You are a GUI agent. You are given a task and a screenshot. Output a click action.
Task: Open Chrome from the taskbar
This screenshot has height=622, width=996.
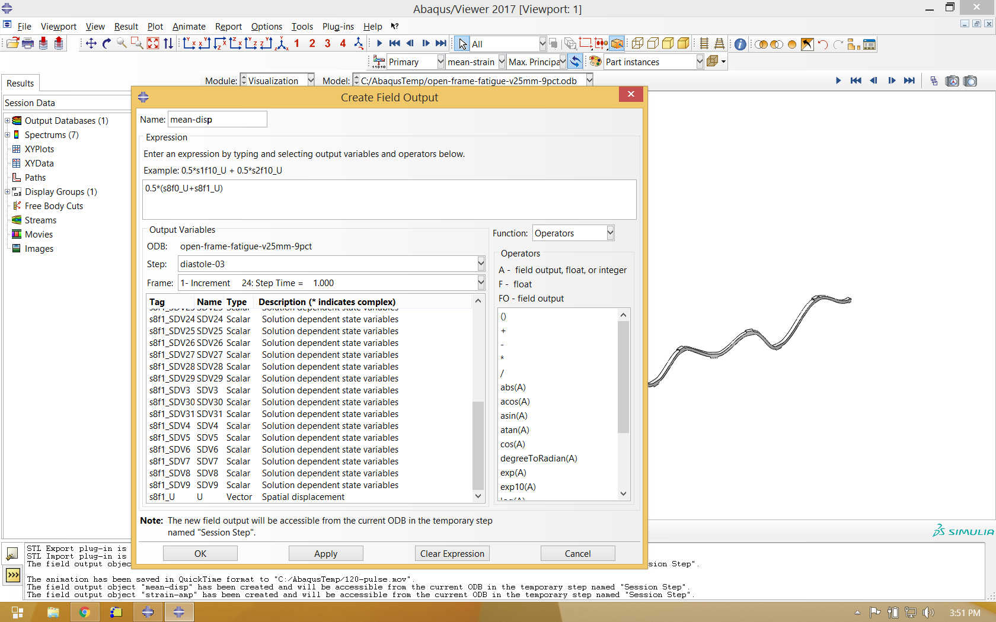(x=84, y=612)
